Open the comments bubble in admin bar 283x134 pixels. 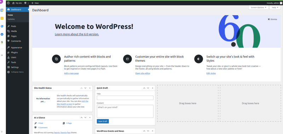tap(26, 3)
